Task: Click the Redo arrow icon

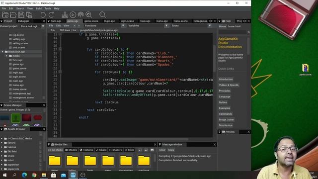Action: 51,14
